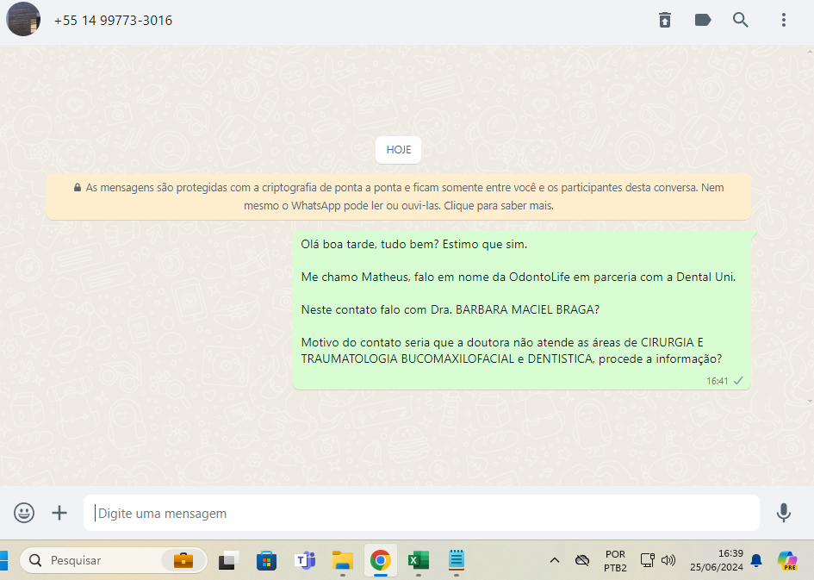
Task: Focus the Digite uma mensagem field
Action: 421,513
